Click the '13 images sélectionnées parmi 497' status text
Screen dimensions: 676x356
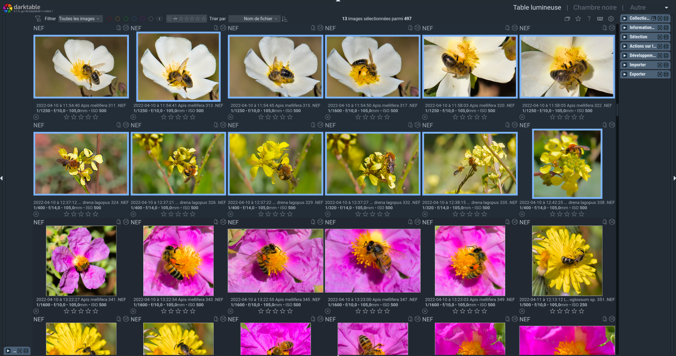click(x=377, y=19)
